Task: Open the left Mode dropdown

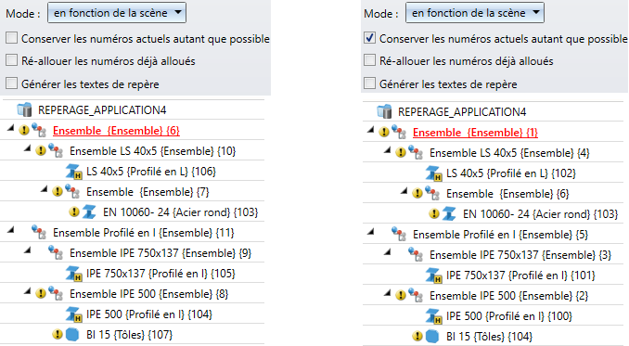Action: [x=117, y=13]
